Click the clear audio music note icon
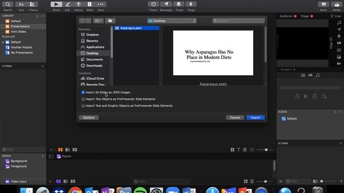The height and width of the screenshot is (193, 344). 339,23
